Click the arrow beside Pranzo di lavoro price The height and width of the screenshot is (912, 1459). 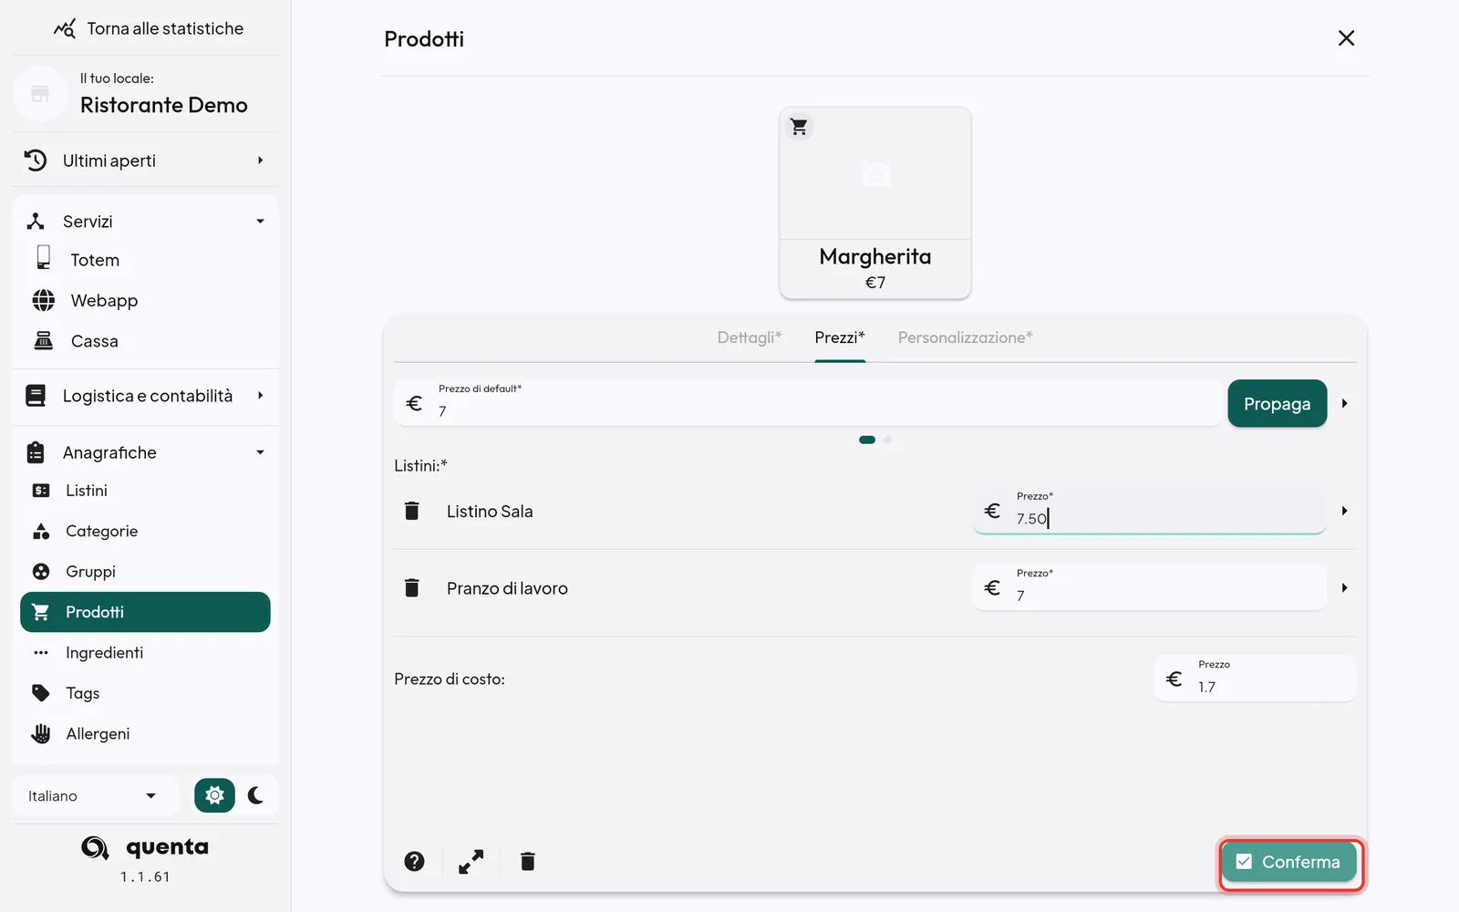(x=1344, y=588)
